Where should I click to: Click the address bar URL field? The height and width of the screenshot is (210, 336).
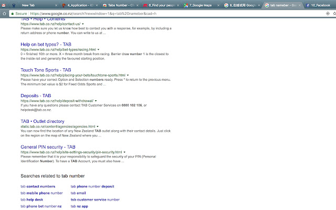172,14
